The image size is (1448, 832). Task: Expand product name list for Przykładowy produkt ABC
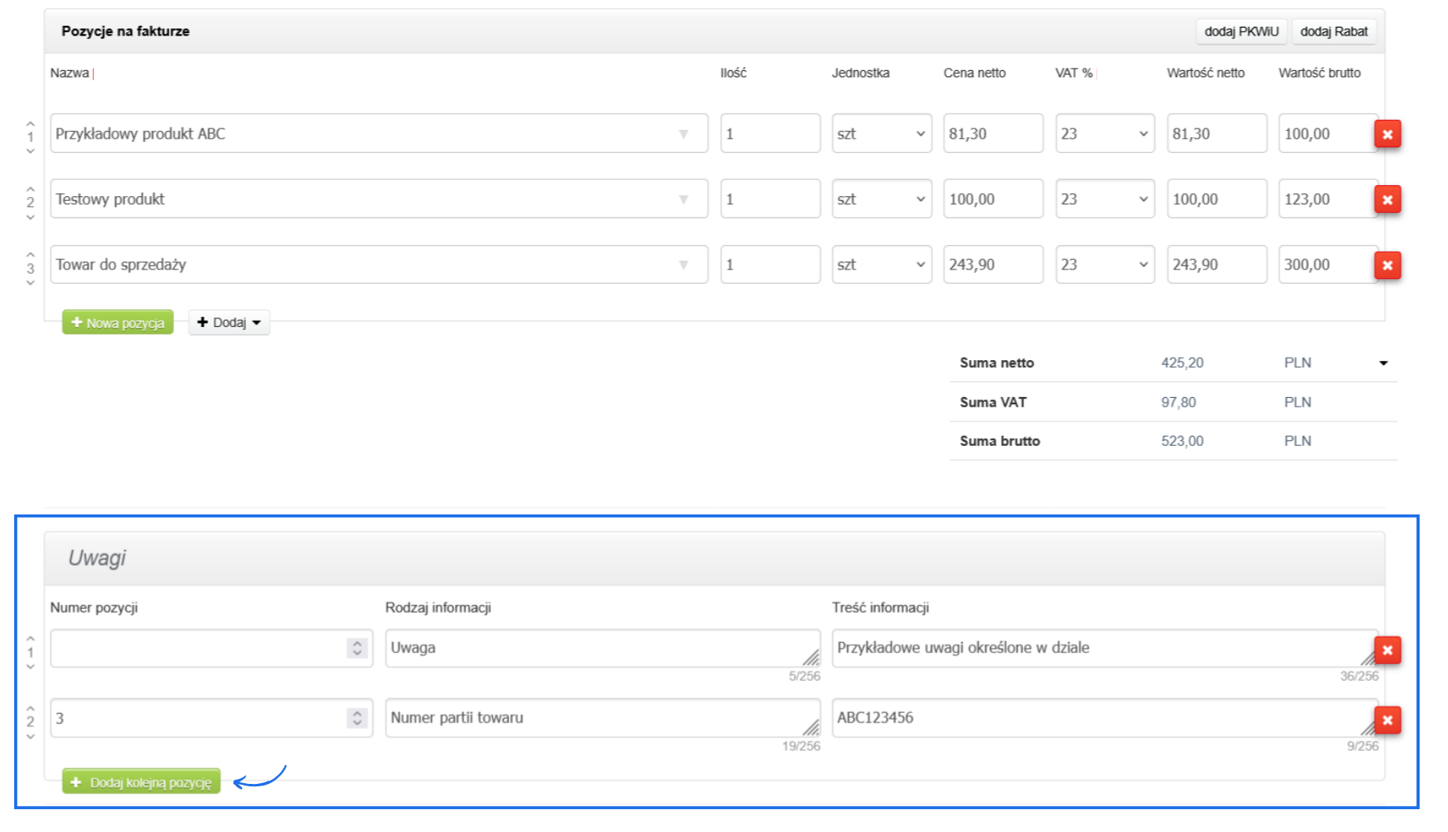[683, 134]
